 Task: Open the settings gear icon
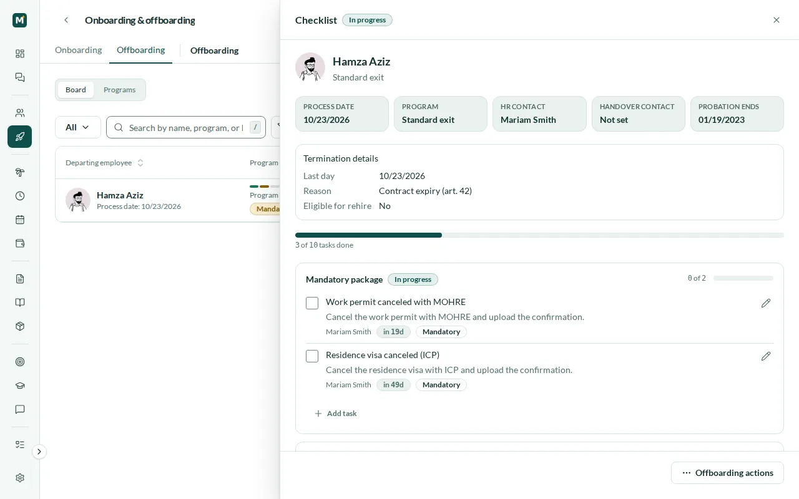20,478
